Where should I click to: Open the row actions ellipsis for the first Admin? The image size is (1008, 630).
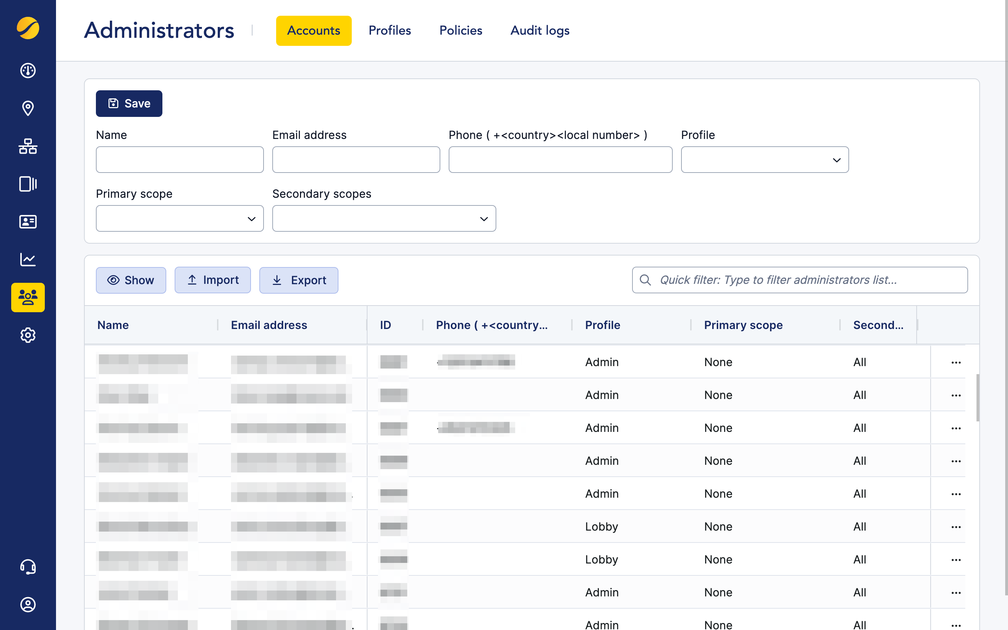coord(955,362)
